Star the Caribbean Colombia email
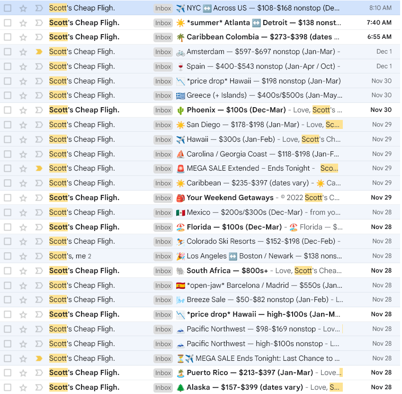402x394 pixels. (x=23, y=37)
